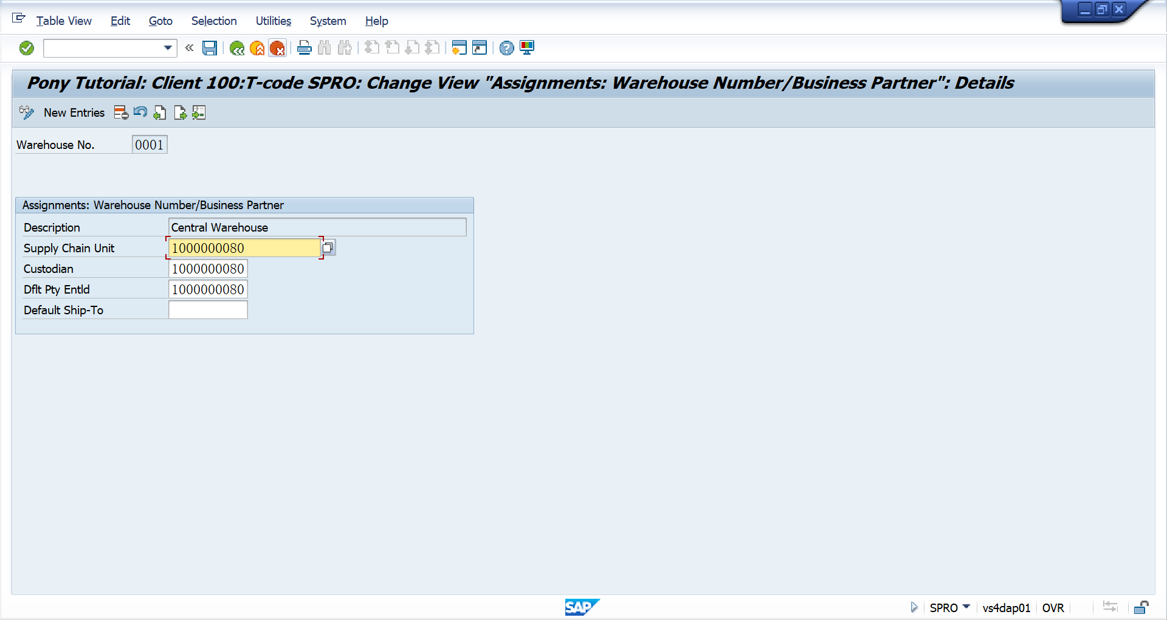Viewport: 1167px width, 620px height.
Task: Select the Save icon in the toolbar
Action: tap(210, 48)
